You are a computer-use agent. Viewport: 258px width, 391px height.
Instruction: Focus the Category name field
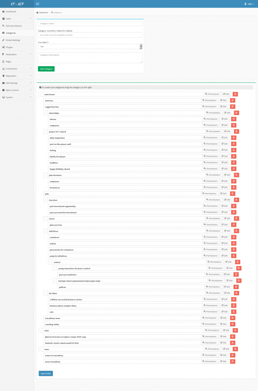pos(90,23)
